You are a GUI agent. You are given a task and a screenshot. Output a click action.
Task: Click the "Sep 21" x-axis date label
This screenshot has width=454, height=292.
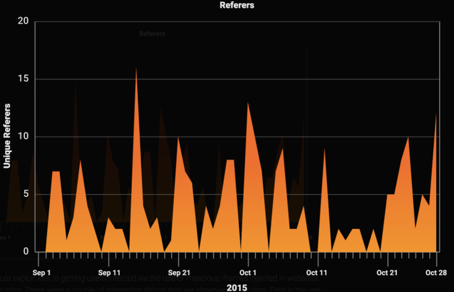(179, 272)
